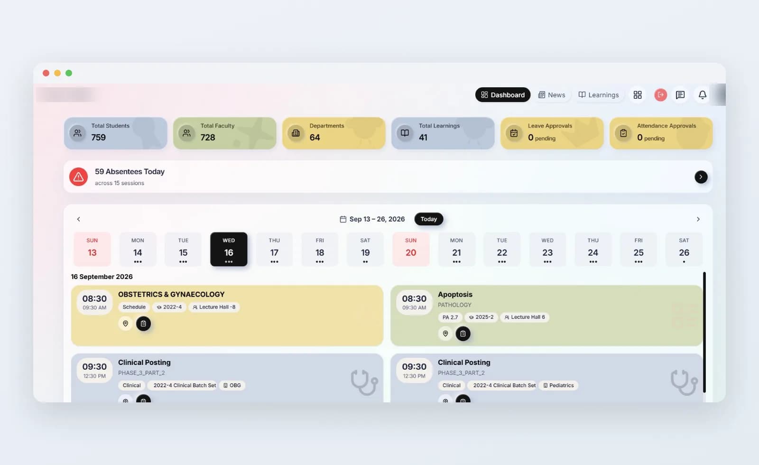Click the PA 2.7 tag

tap(450, 317)
